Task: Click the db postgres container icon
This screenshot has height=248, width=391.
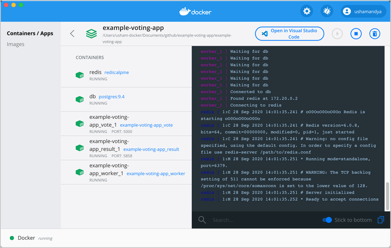Action: [x=79, y=99]
